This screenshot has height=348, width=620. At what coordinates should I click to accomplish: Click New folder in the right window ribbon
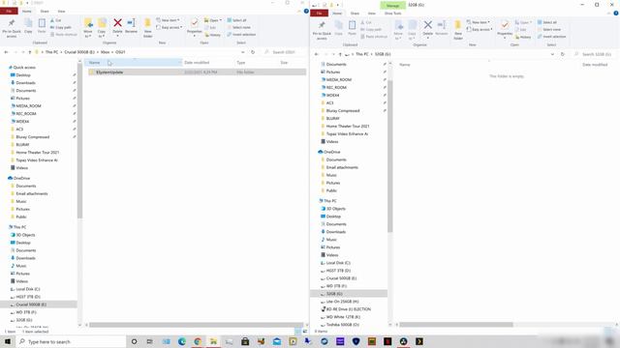coord(458,30)
